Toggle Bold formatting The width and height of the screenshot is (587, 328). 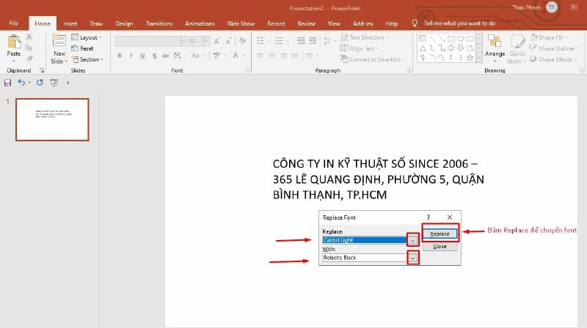(x=120, y=56)
